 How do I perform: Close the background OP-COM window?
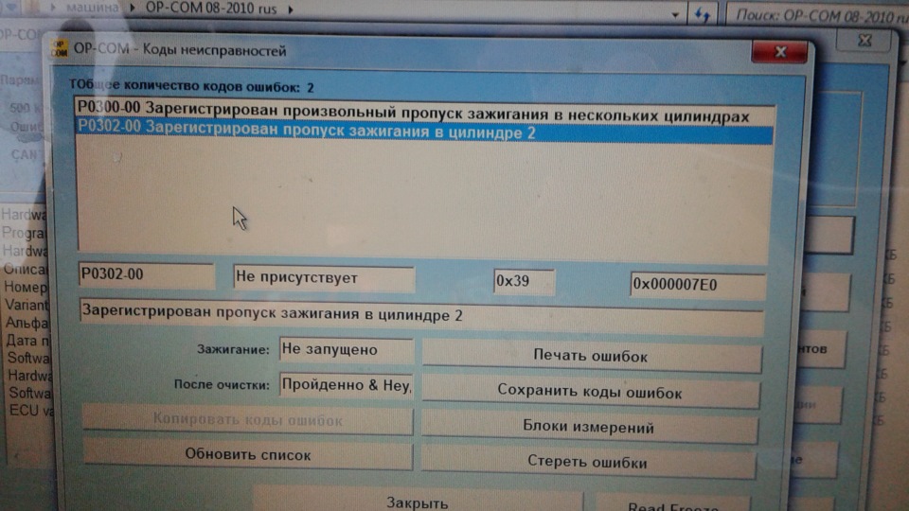pos(864,41)
